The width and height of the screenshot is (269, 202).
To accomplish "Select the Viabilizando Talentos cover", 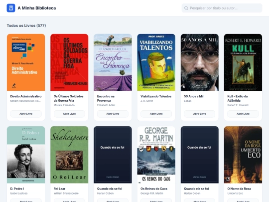I will (156, 62).
